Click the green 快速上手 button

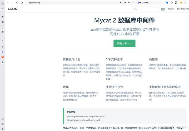(125, 43)
